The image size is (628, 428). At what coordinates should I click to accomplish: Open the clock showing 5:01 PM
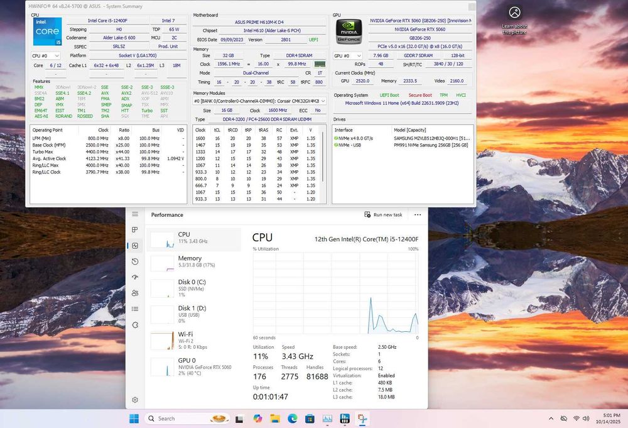[608, 419]
